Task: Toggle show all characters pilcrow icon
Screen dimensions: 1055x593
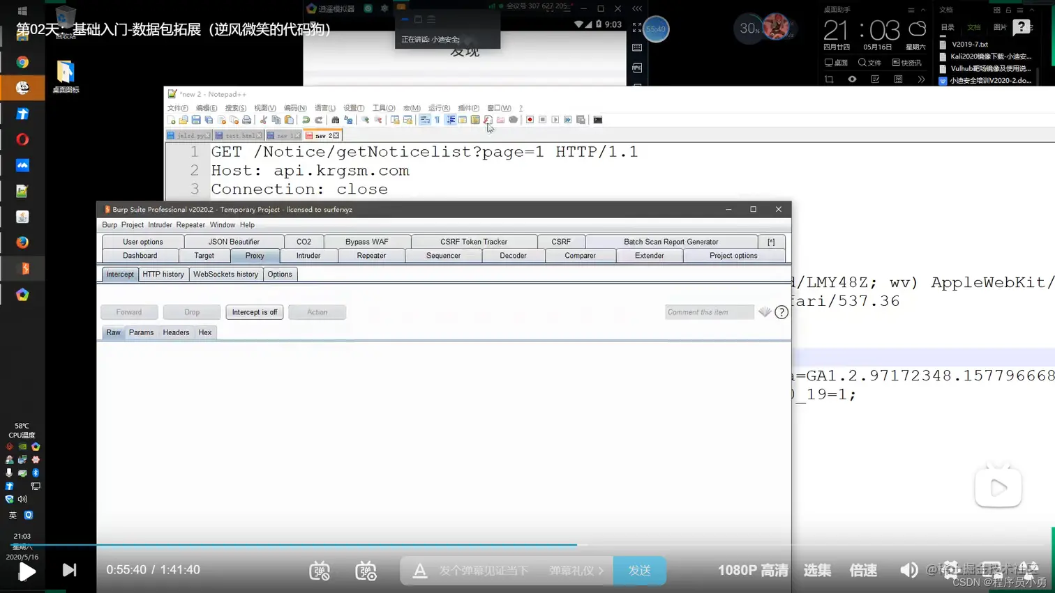Action: pyautogui.click(x=437, y=120)
